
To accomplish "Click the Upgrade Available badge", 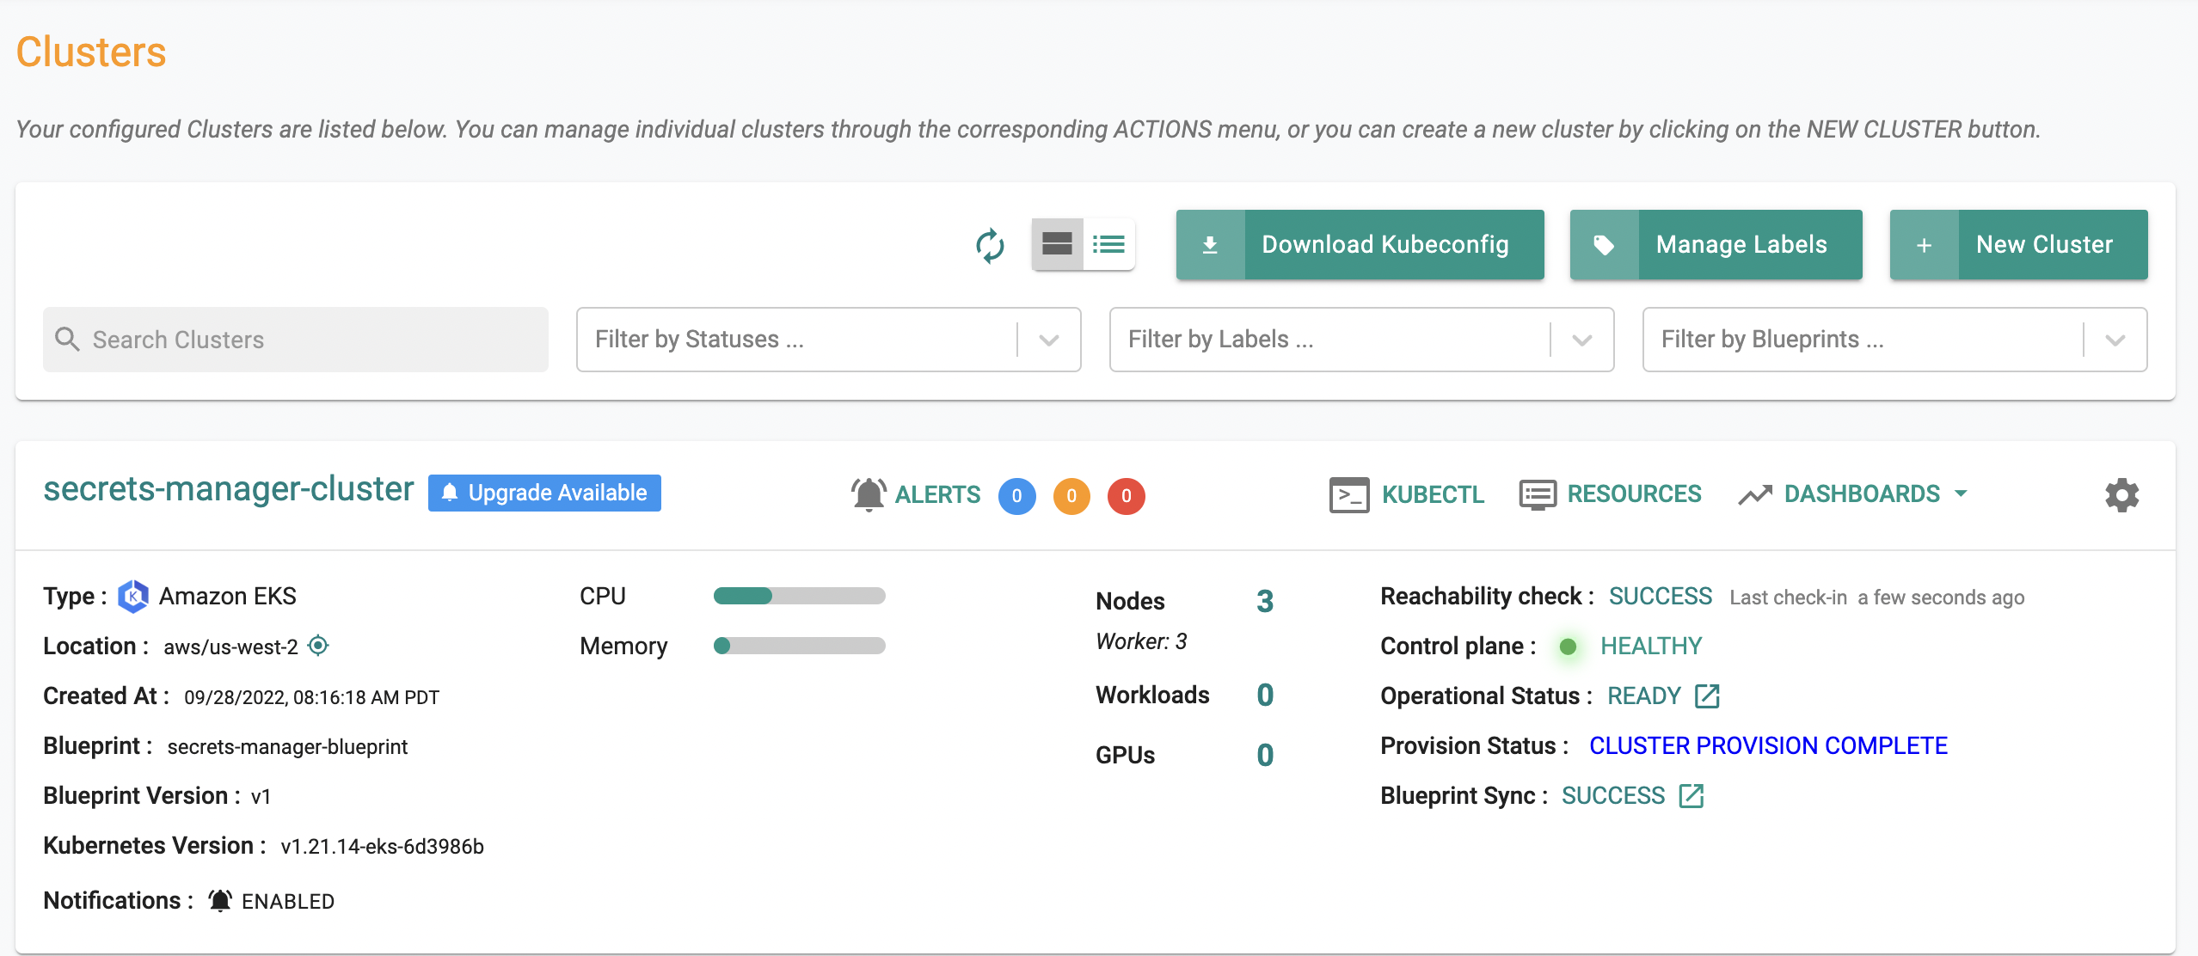I will tap(544, 493).
